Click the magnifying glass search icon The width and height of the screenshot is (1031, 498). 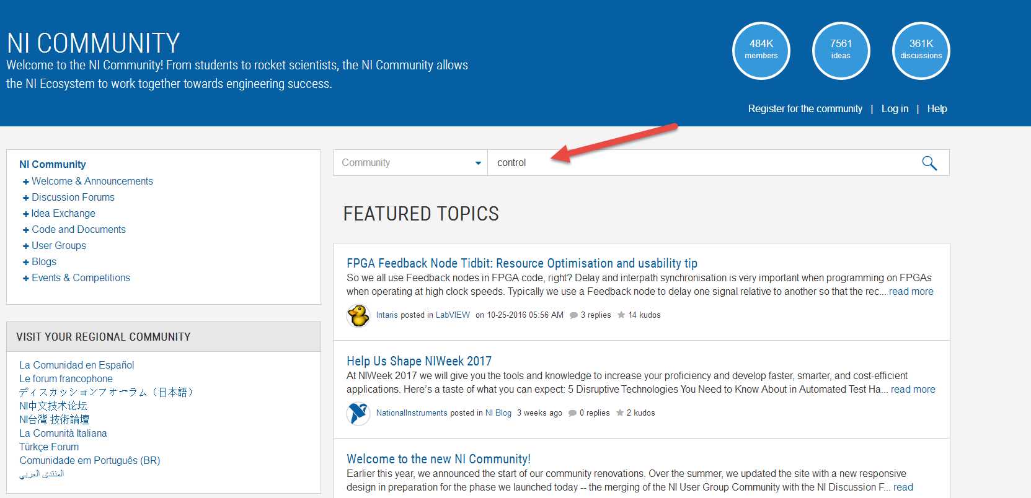pyautogui.click(x=929, y=163)
